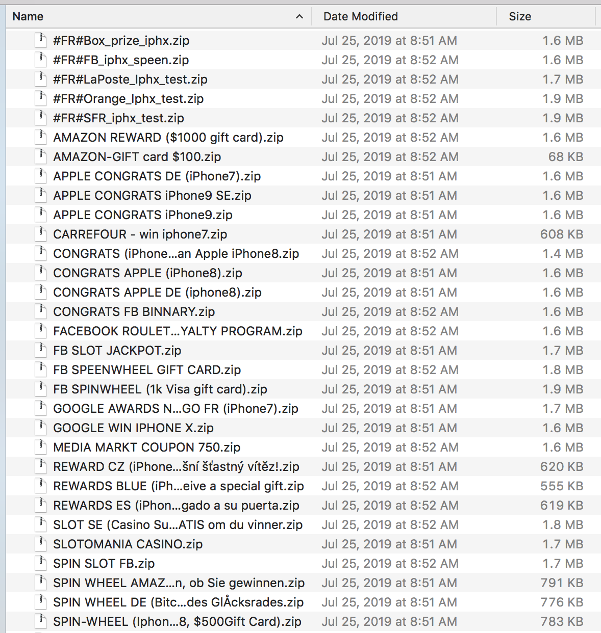Click the zip icon next to #FR#SFR_iphx_test.zip

pyautogui.click(x=40, y=118)
